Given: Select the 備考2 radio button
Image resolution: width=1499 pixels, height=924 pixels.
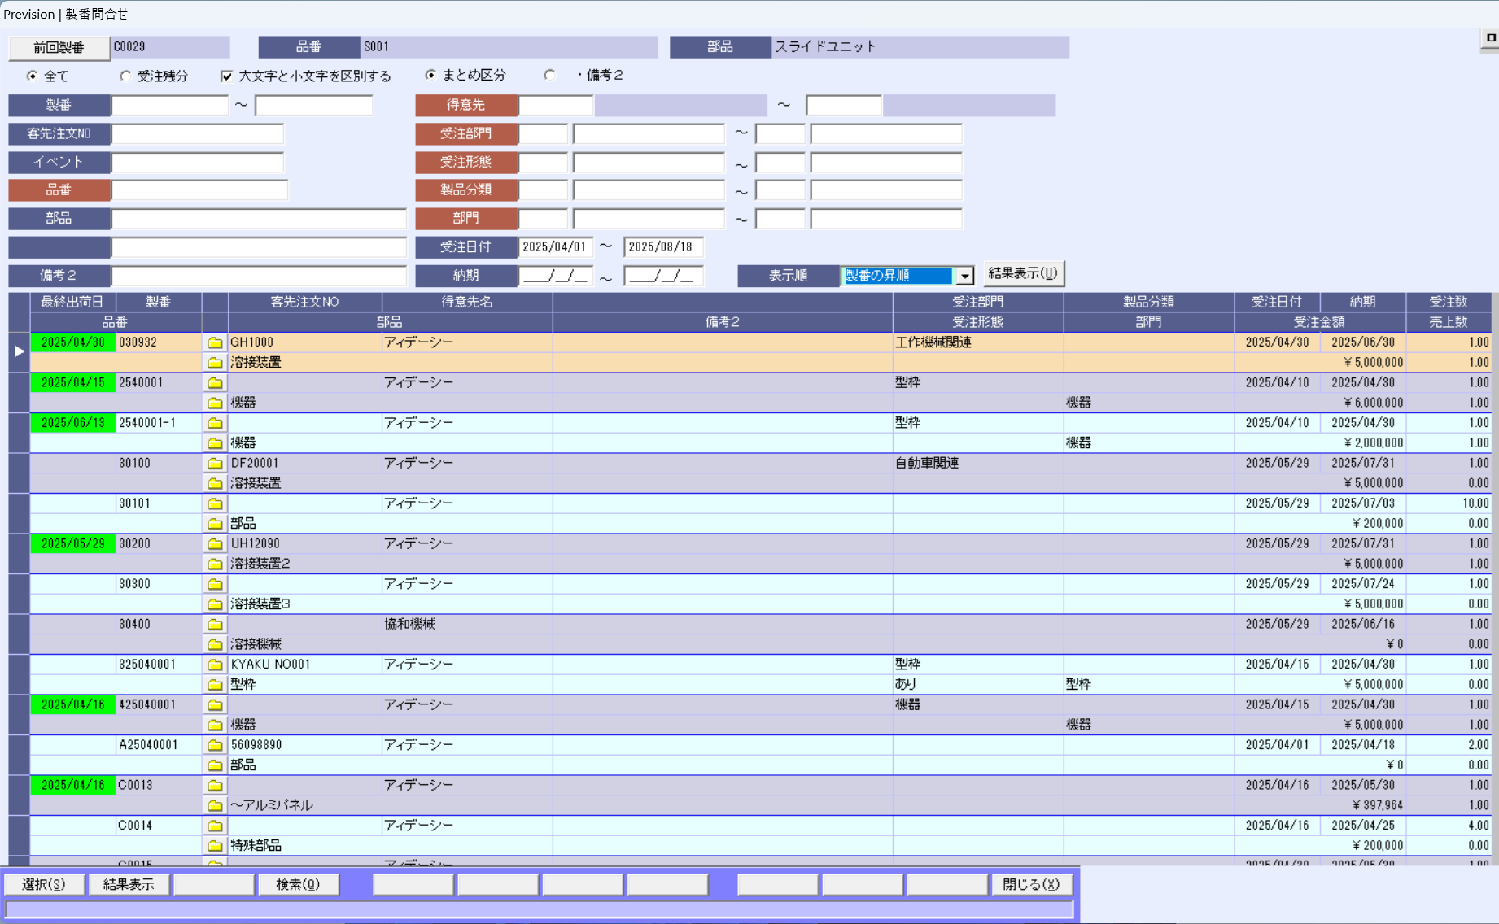Looking at the screenshot, I should (x=550, y=75).
